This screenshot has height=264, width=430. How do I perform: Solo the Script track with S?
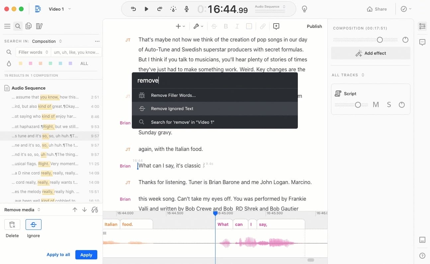click(x=389, y=105)
